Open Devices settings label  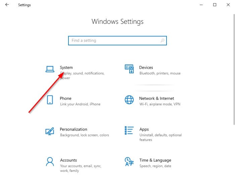click(146, 68)
